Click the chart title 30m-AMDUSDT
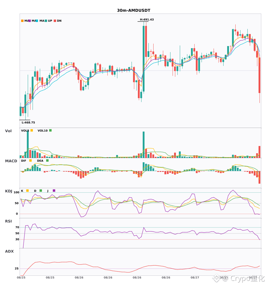 (134, 11)
